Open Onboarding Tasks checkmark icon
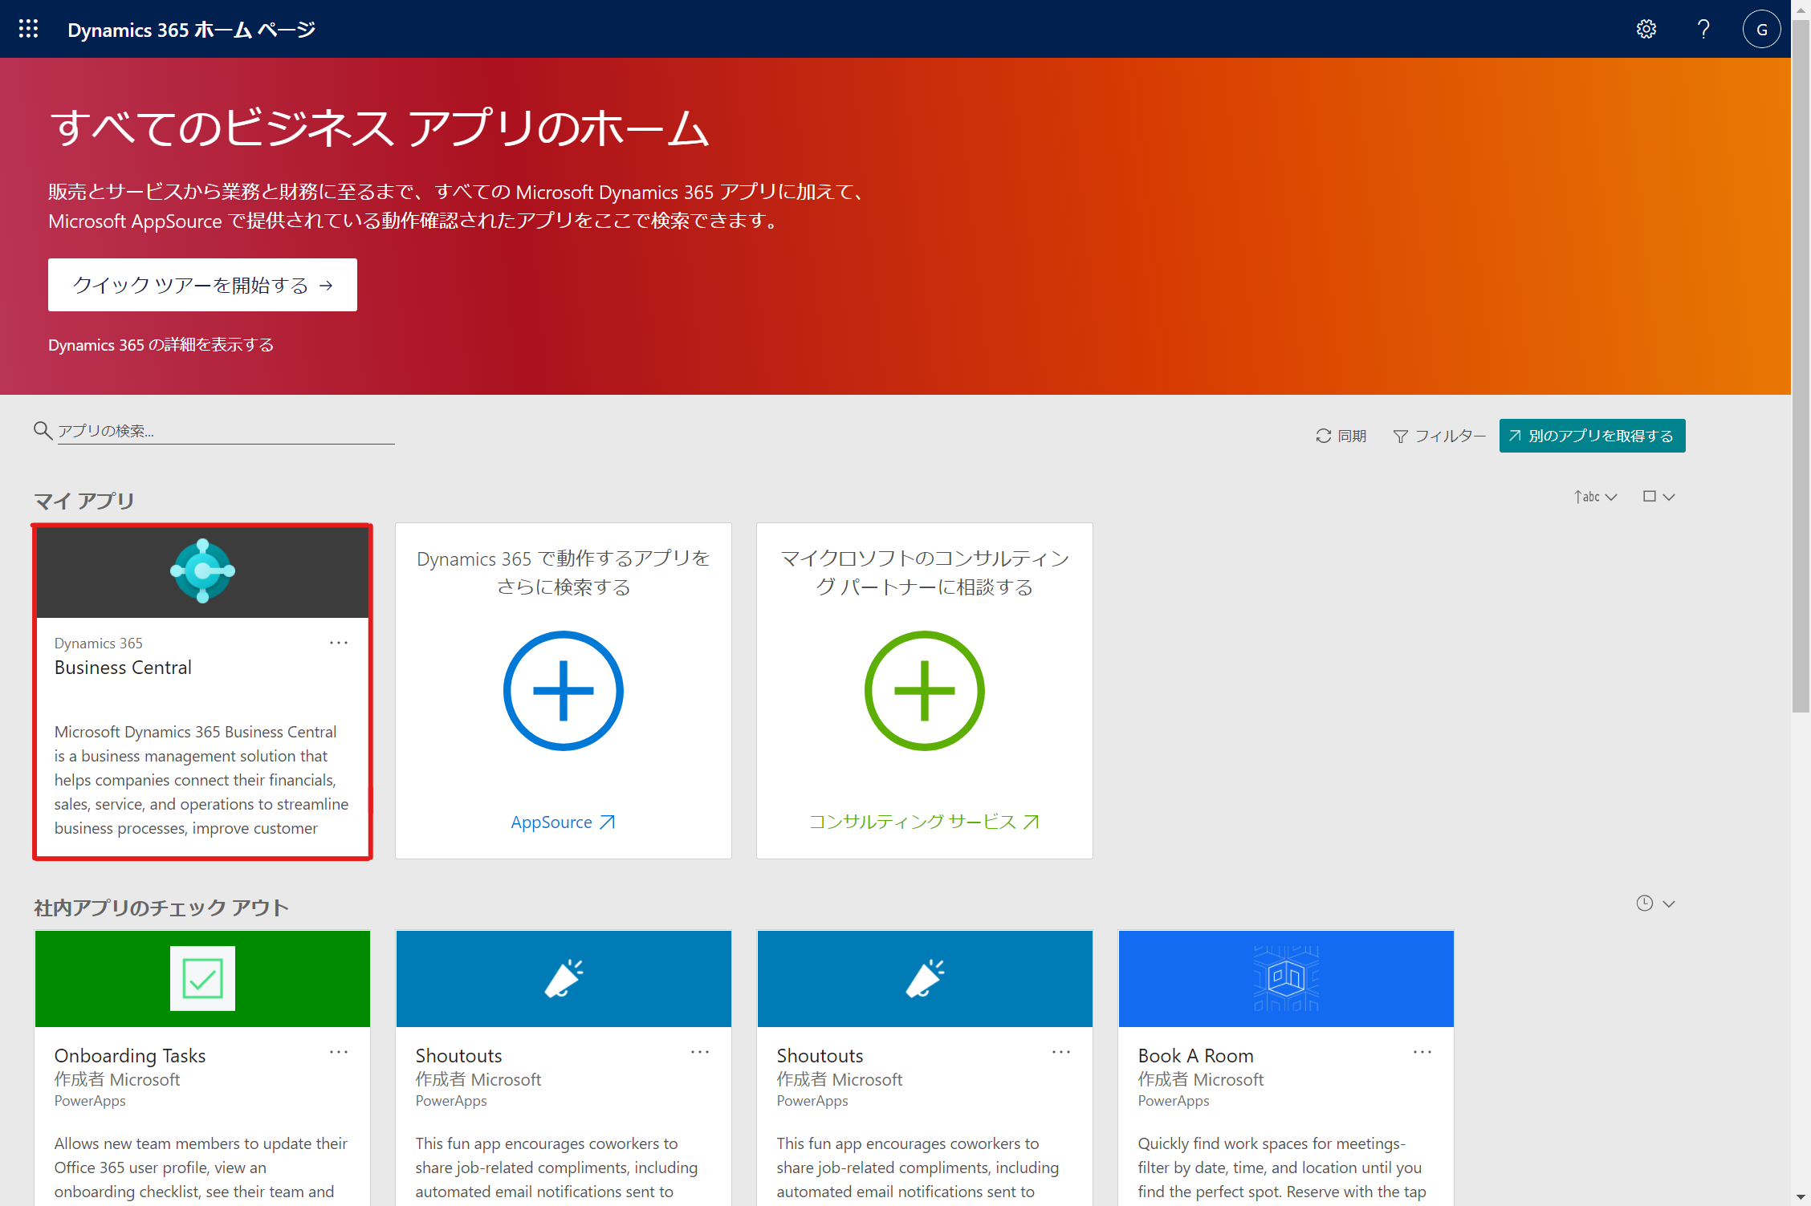 pyautogui.click(x=202, y=978)
